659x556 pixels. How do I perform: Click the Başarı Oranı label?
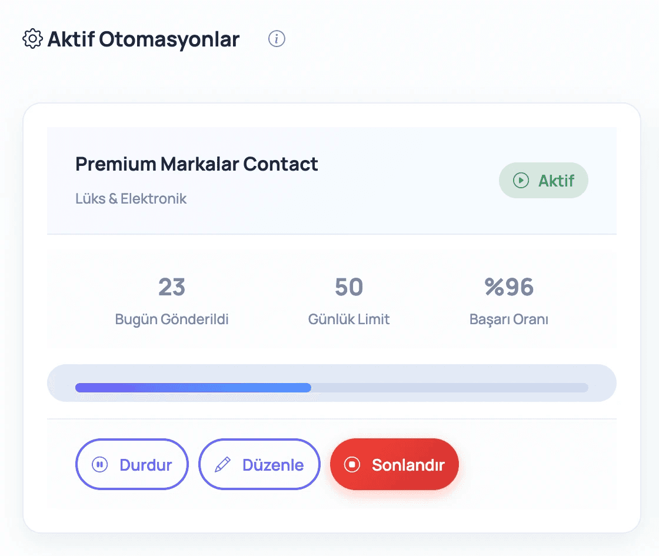(x=509, y=319)
